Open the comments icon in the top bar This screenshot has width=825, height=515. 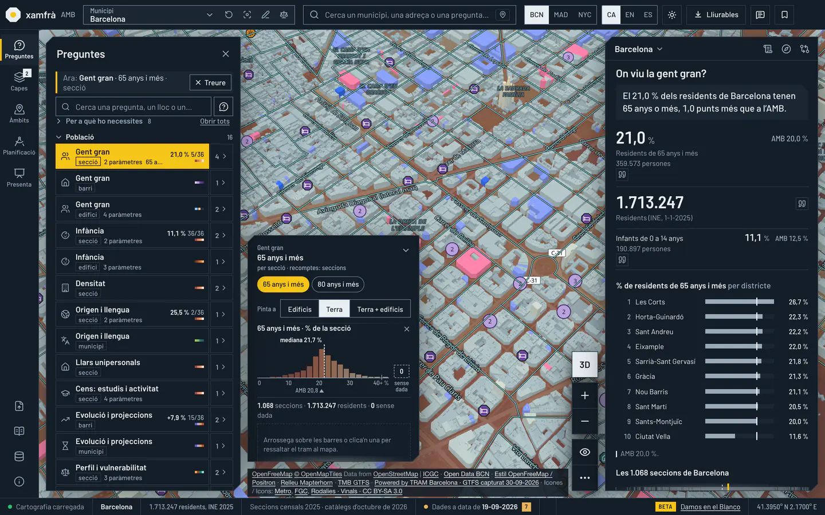[x=760, y=15]
